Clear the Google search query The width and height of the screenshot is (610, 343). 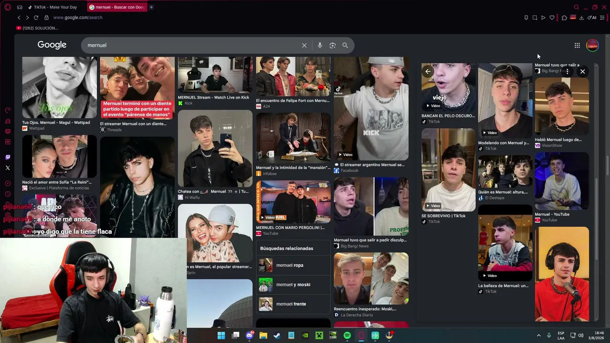(x=304, y=45)
